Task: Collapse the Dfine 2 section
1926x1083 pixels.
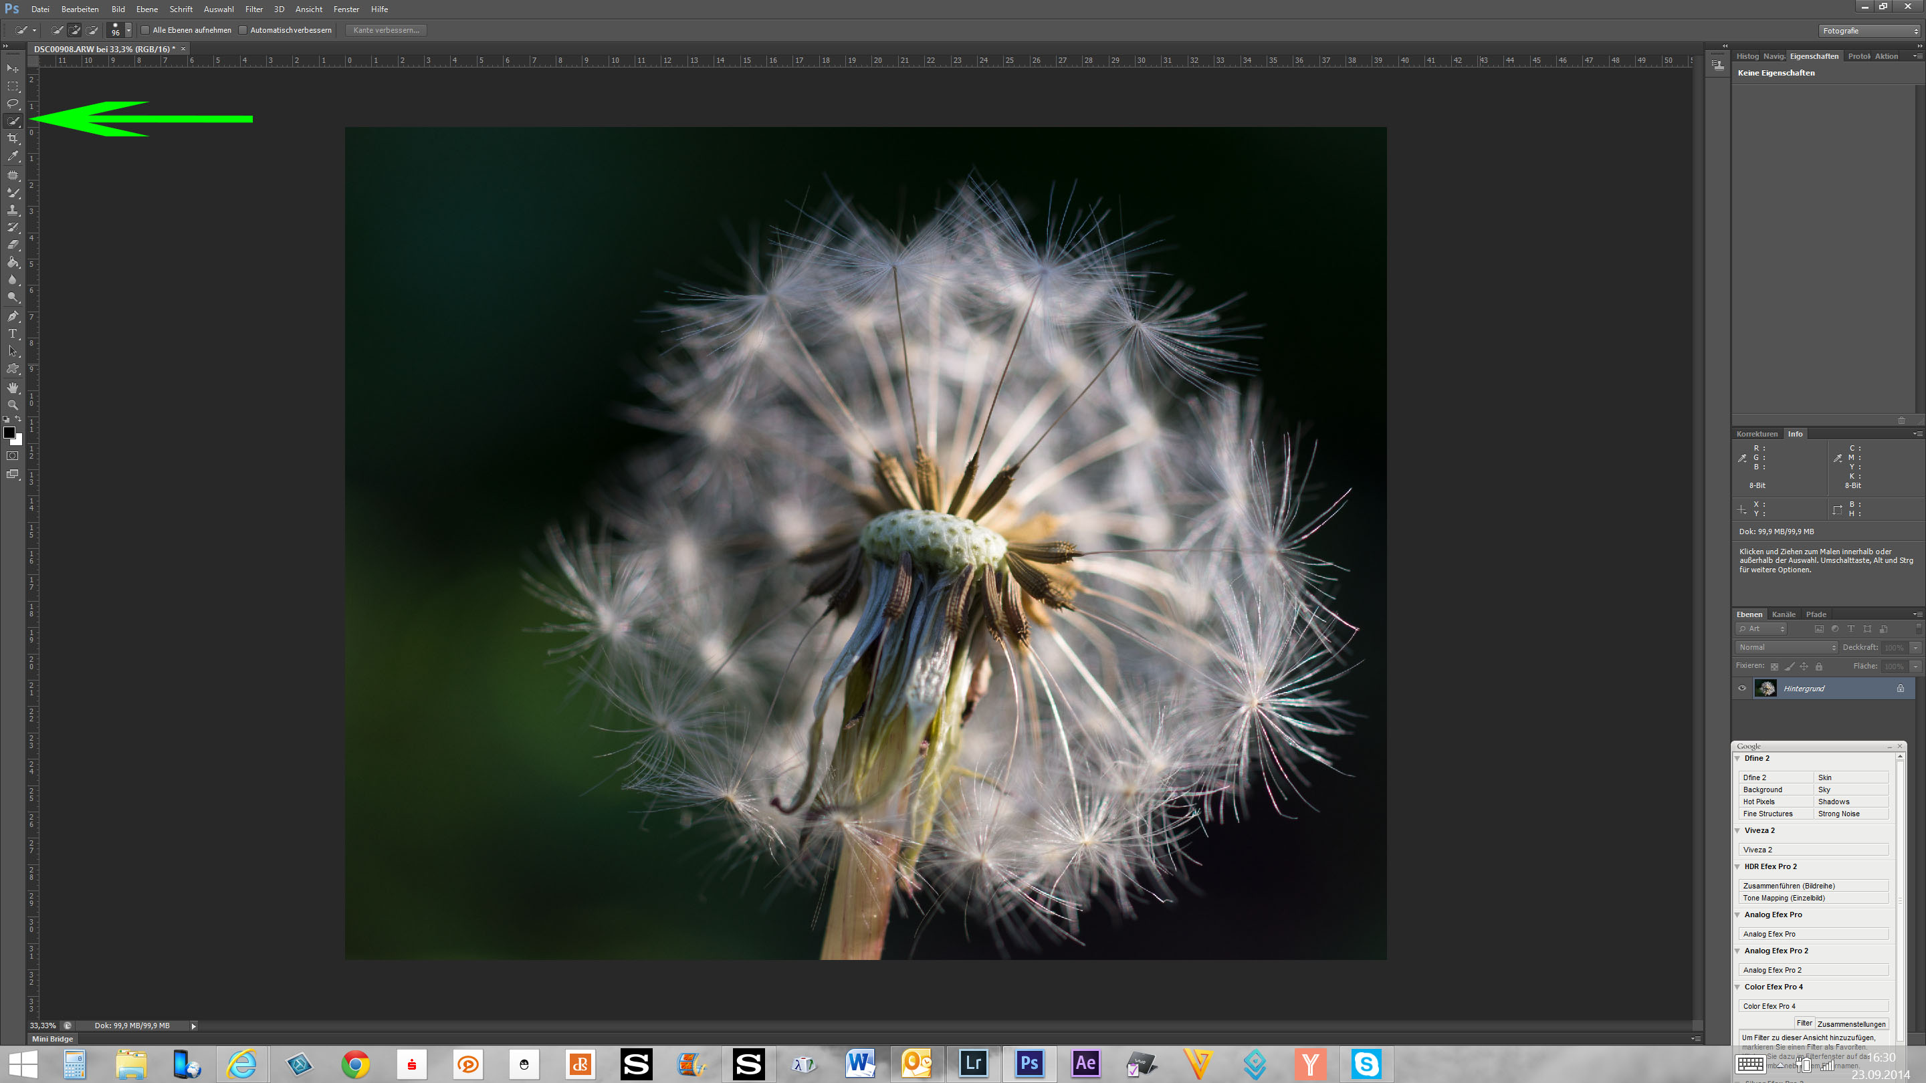Action: (x=1737, y=758)
